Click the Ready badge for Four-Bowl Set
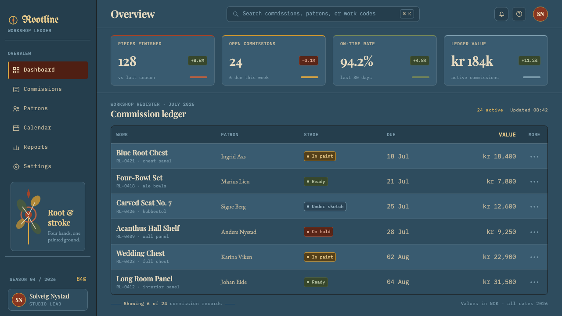562x316 pixels. click(316, 182)
